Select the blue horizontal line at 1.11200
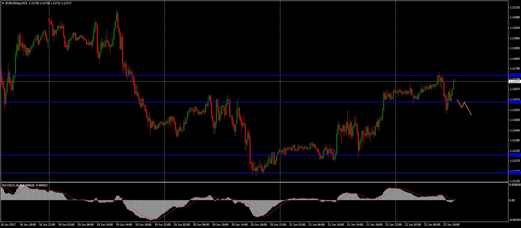This screenshot has width=521, height=228. tap(254, 173)
